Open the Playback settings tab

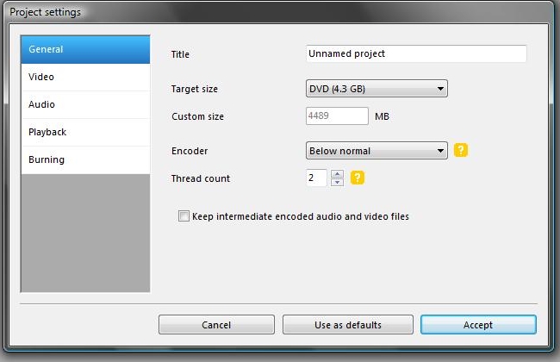click(x=85, y=132)
